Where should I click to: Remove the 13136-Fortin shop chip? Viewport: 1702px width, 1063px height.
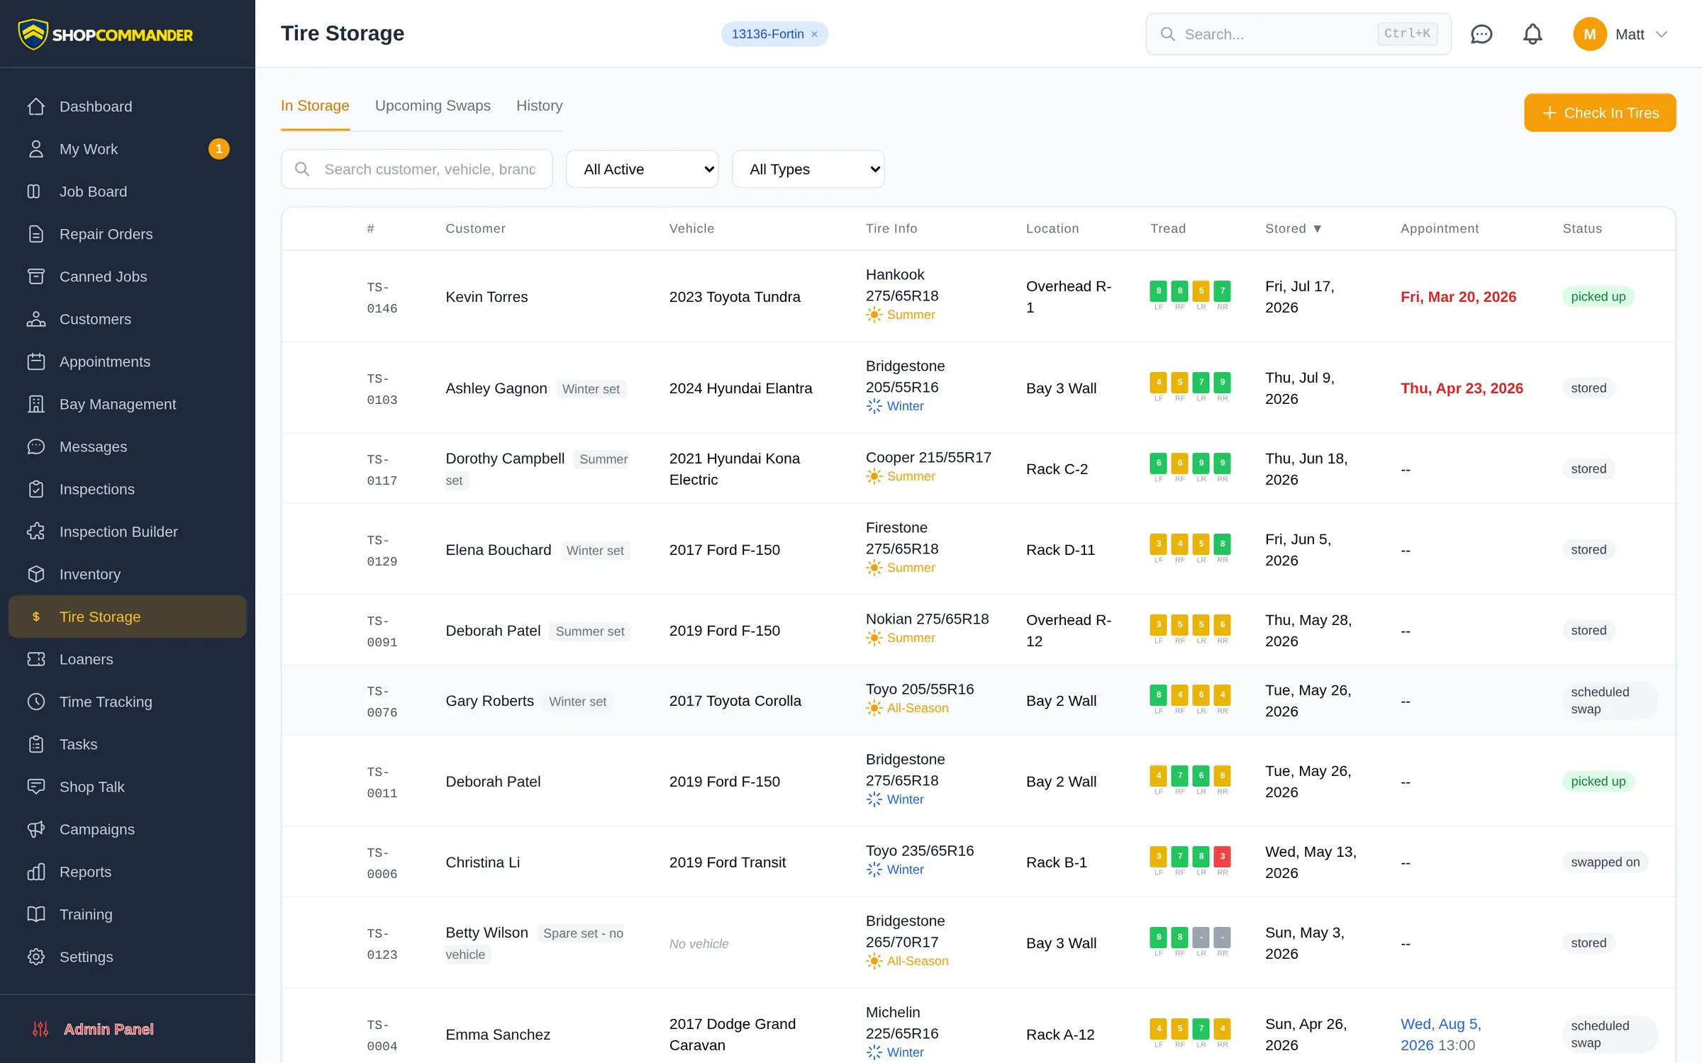pos(815,34)
